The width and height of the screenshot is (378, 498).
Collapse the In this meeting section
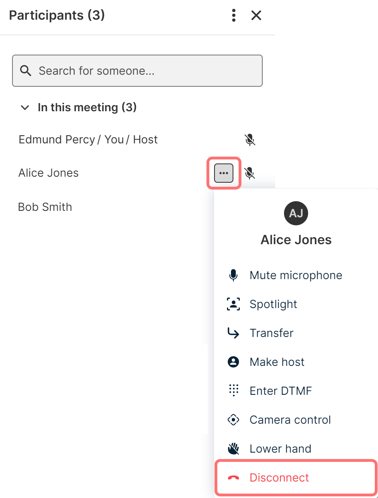point(25,108)
